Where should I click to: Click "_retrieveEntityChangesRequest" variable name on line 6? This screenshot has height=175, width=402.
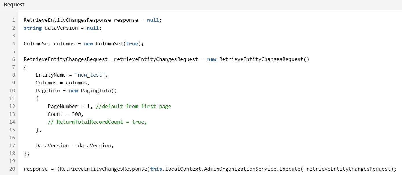coord(155,59)
